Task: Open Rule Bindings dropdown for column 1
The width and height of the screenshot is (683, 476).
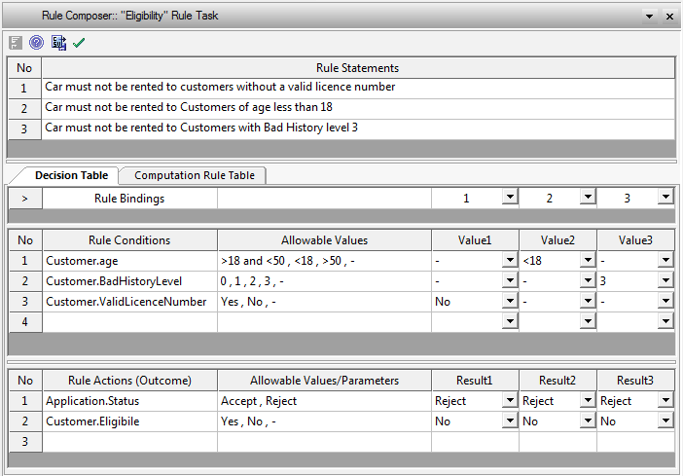Action: coord(510,197)
